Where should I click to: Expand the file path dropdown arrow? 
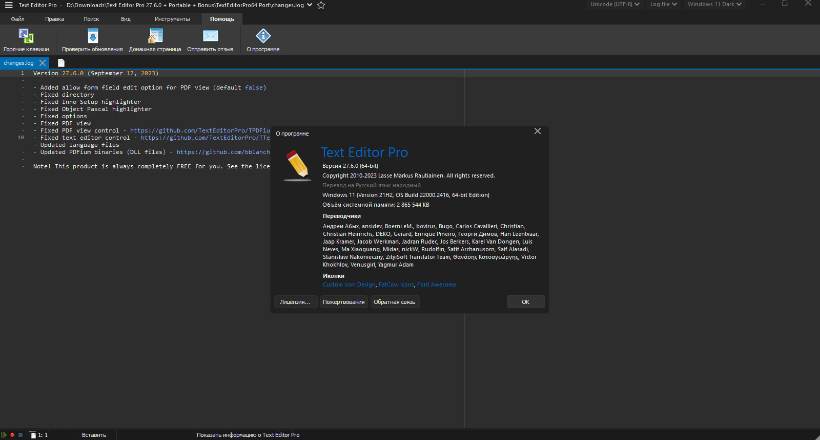click(x=310, y=5)
